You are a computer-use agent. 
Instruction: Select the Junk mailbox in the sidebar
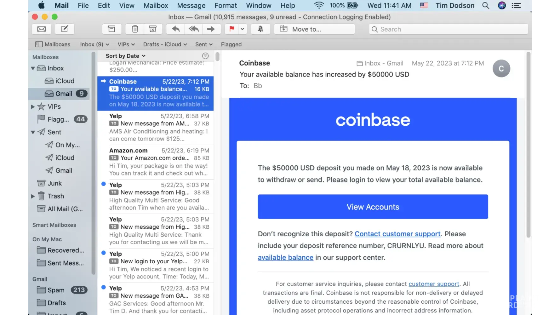tap(54, 183)
